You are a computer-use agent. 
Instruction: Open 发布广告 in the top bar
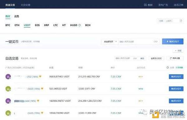(163, 5)
